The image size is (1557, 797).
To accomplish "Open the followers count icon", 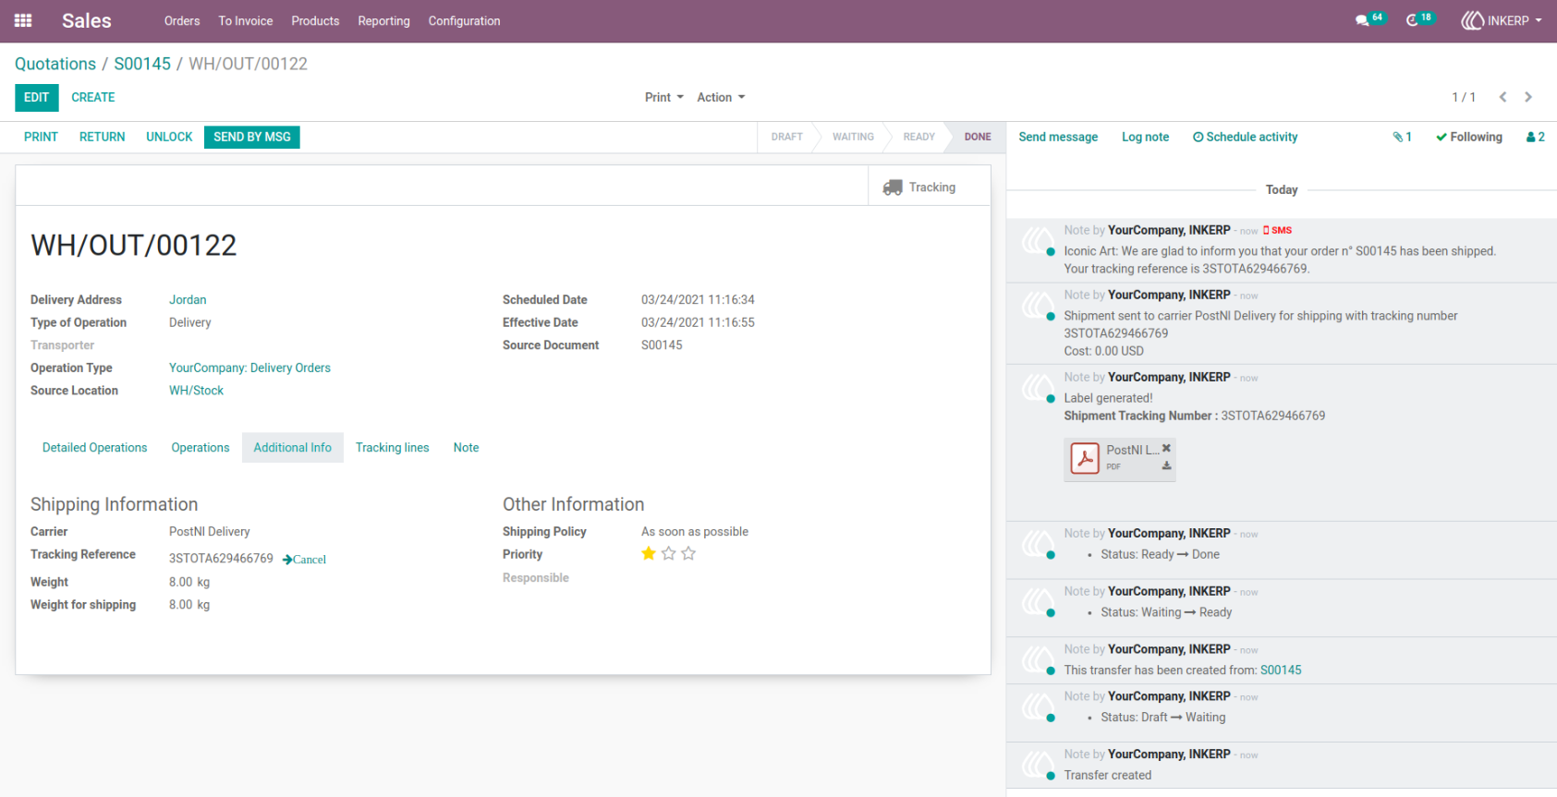I will coord(1536,137).
